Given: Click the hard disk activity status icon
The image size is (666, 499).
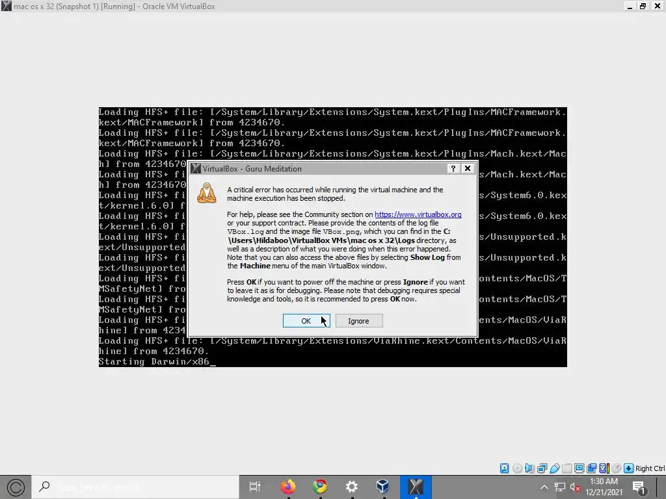Looking at the screenshot, I should point(504,468).
